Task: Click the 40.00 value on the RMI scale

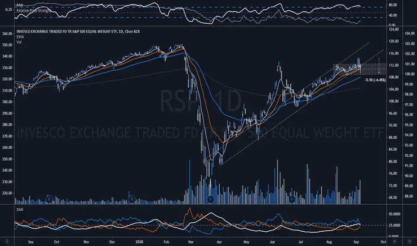Action: pyautogui.click(x=393, y=15)
